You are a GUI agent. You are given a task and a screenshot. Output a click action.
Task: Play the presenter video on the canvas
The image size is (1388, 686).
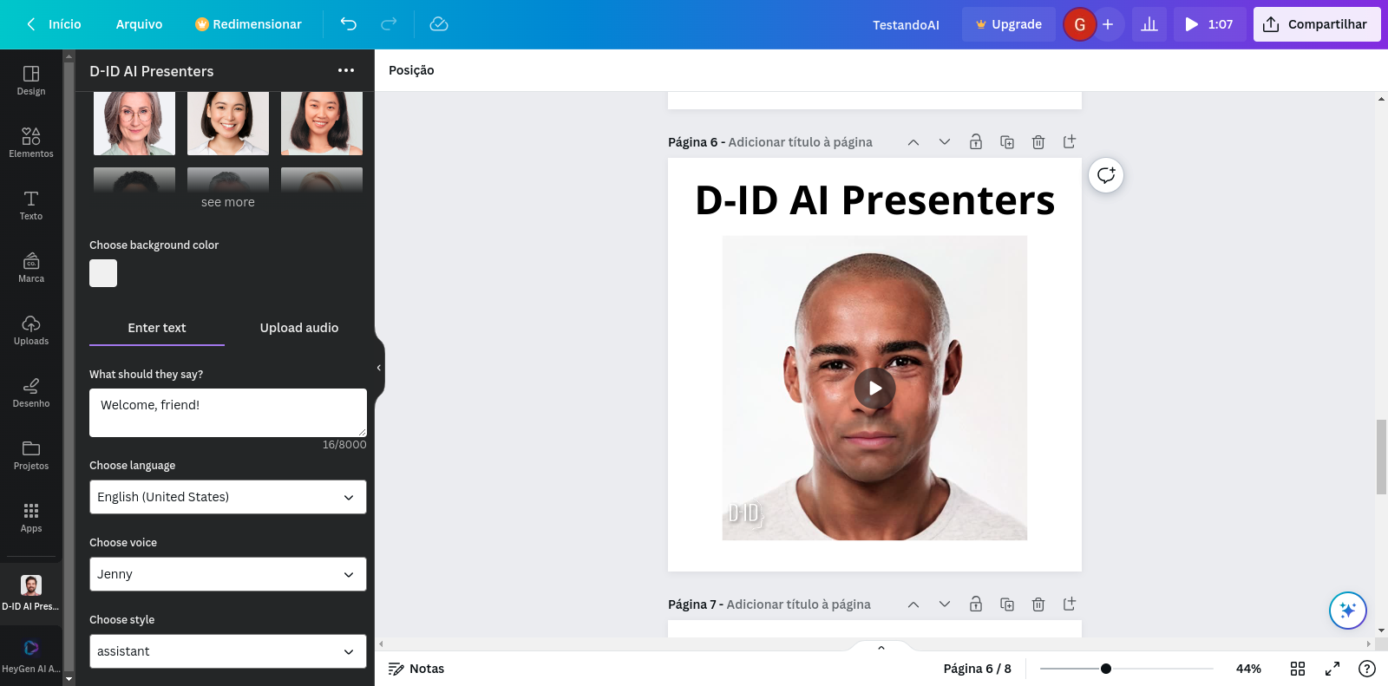[874, 389]
